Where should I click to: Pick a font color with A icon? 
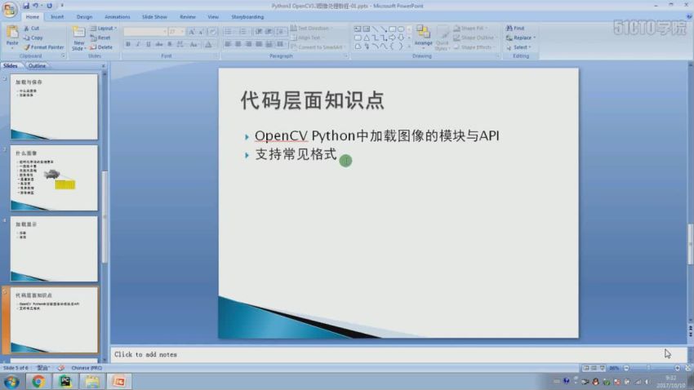click(x=208, y=44)
